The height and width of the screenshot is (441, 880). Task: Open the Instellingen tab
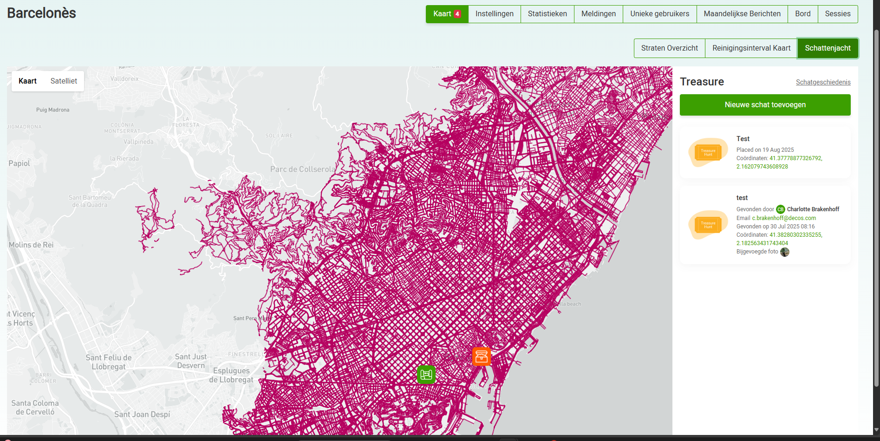click(494, 14)
